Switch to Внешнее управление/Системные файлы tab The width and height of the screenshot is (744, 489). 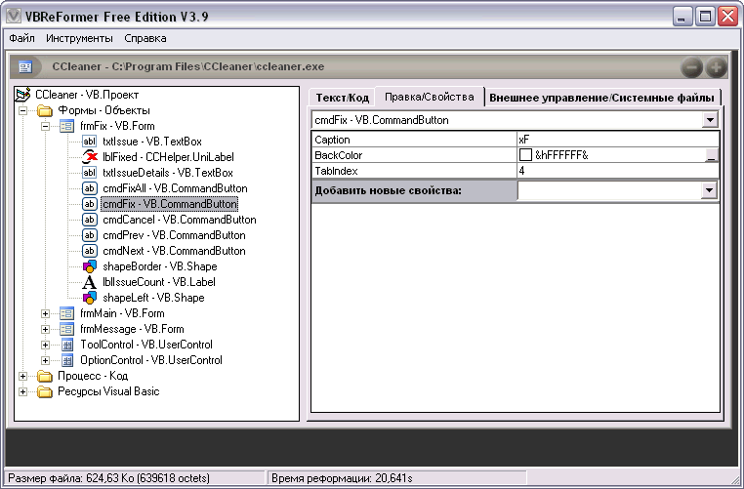click(x=602, y=98)
